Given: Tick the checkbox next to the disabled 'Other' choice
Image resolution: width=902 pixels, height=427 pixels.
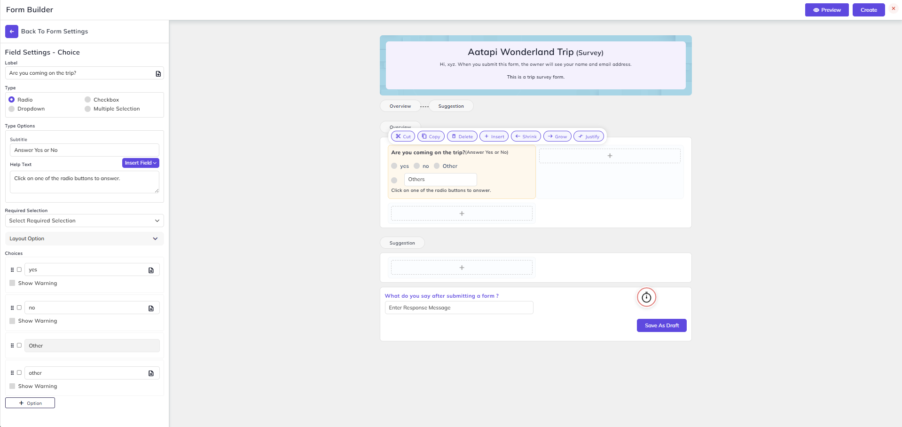Looking at the screenshot, I should click(19, 345).
